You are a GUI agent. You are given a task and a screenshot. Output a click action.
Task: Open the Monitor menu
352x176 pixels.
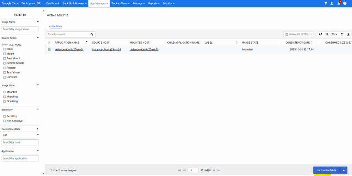click(x=169, y=3)
